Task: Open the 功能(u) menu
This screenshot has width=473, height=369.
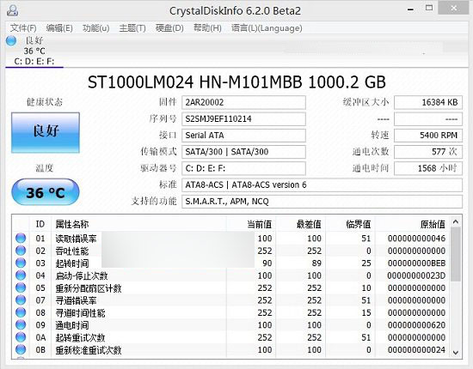Action: [96, 28]
